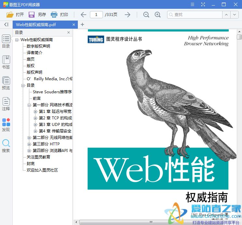Screen dimensions: 242x225
Task: Expand 第二部分 无线网络性能 node
Action: [x=29, y=138]
